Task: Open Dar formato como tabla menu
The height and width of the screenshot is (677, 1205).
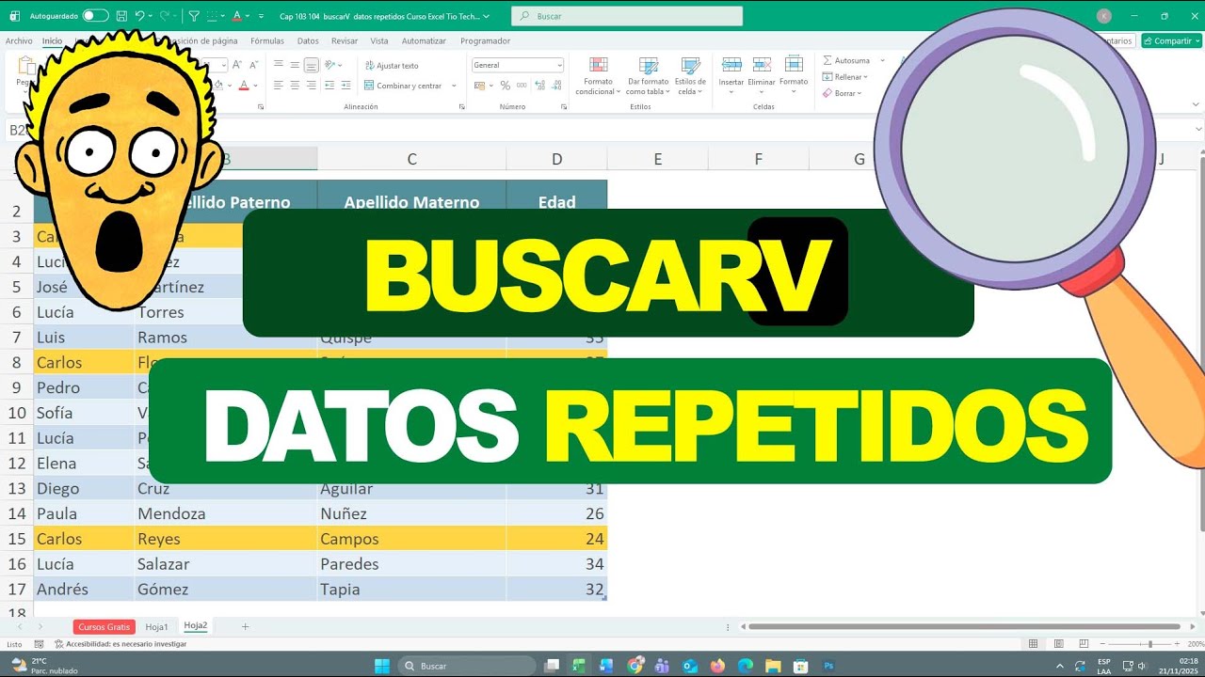Action: pos(648,75)
